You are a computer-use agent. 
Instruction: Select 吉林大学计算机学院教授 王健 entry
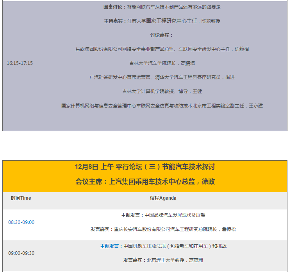click(x=162, y=91)
